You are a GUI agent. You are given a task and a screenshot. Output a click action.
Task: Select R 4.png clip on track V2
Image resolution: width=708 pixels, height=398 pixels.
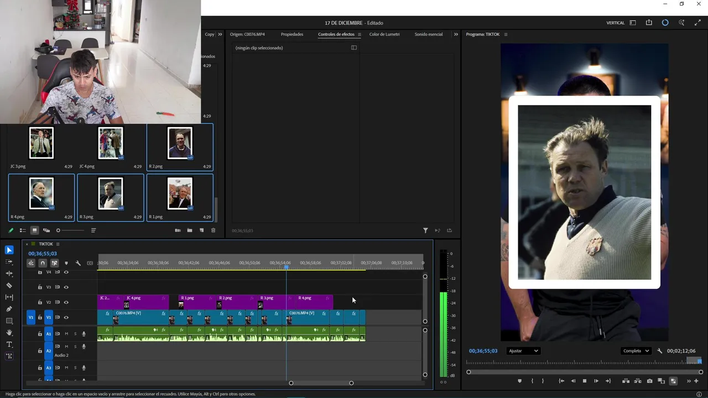pyautogui.click(x=313, y=302)
